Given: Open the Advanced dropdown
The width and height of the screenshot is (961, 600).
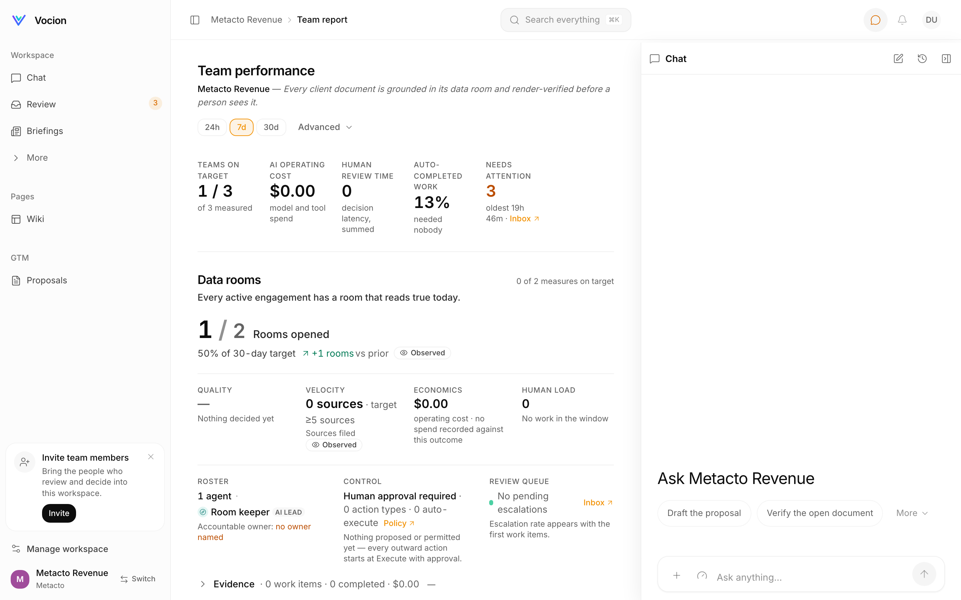Looking at the screenshot, I should tap(325, 127).
